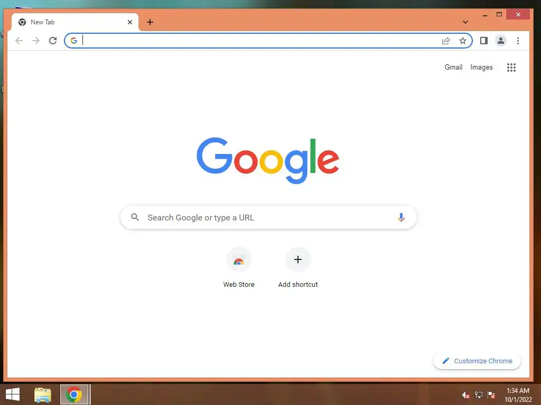This screenshot has width=541, height=405.
Task: Open the Action Center flag icon
Action: [491, 395]
